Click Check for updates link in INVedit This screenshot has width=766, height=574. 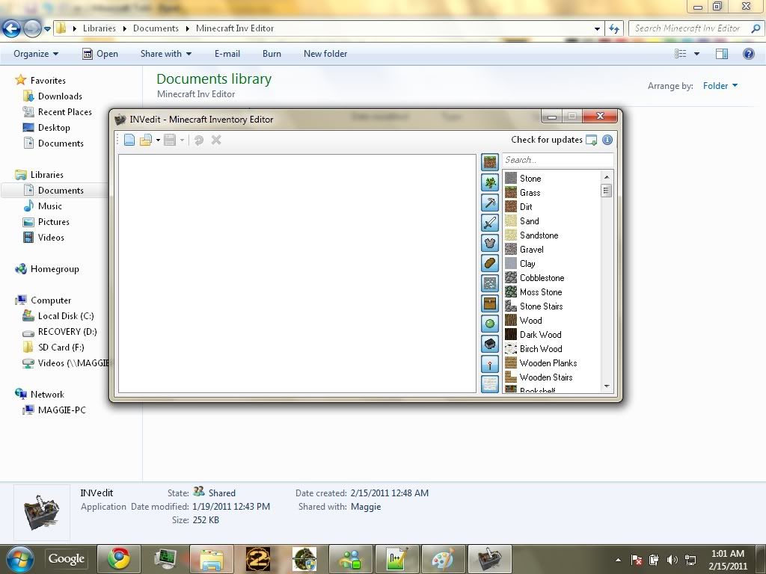point(547,140)
